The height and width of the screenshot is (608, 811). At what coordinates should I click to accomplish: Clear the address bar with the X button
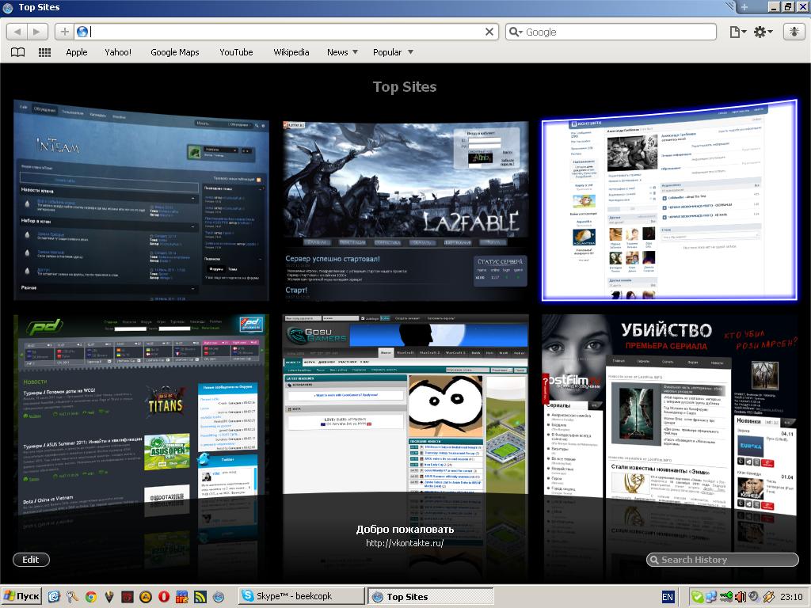coord(489,32)
